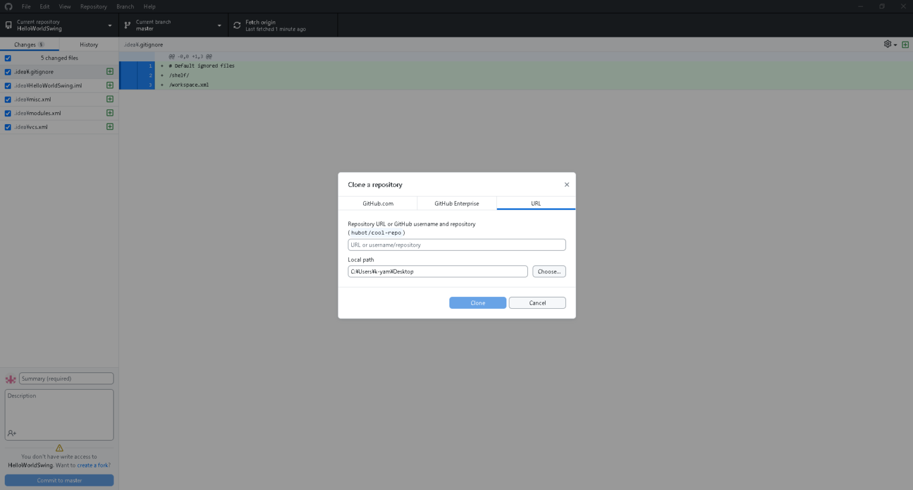Close the Clone a repository dialog

[566, 185]
